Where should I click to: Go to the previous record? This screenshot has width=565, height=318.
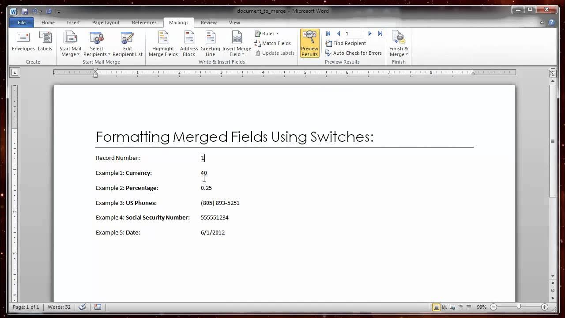[x=339, y=34]
